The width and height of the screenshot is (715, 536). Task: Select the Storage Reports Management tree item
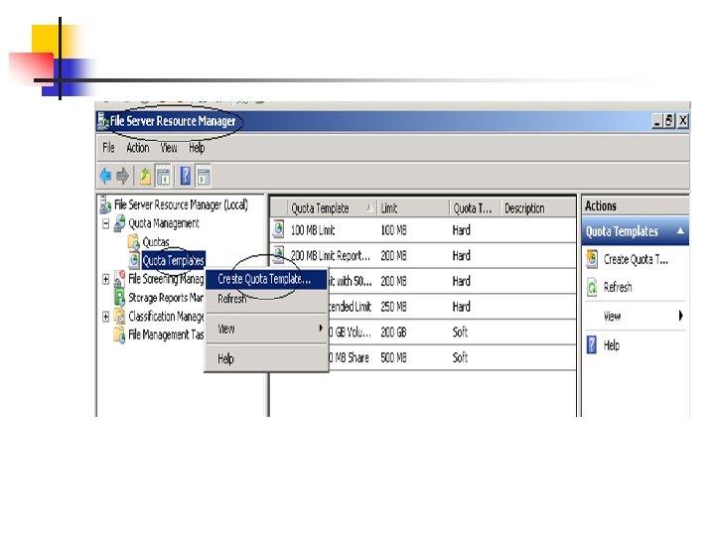click(166, 298)
